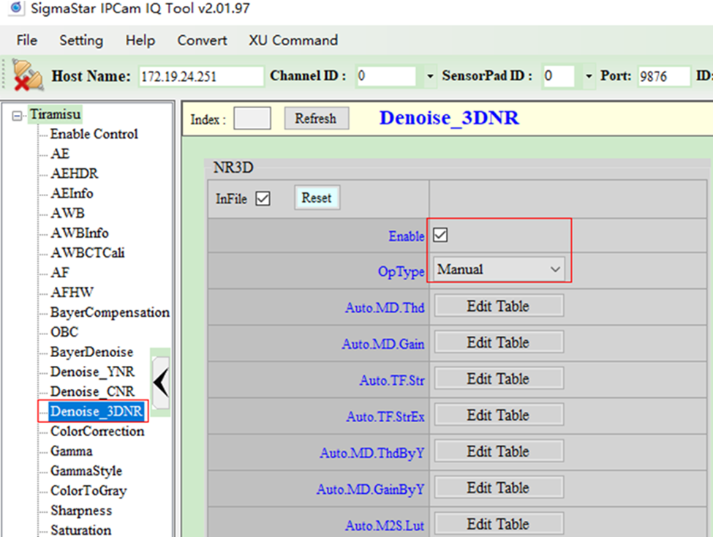Image resolution: width=713 pixels, height=537 pixels.
Task: Toggle the InFile checkbox
Action: pyautogui.click(x=263, y=199)
